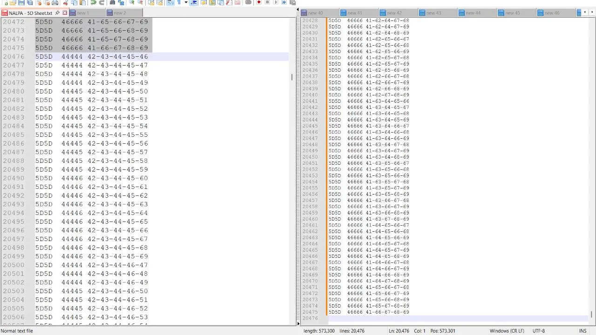Image resolution: width=596 pixels, height=335 pixels.
Task: Click right pane vertical scrollbar thumb
Action: 591,315
